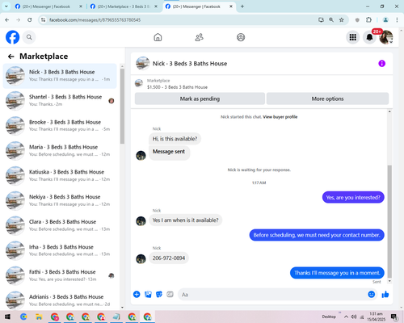The height and width of the screenshot is (323, 404).
Task: Click 'Hi, is this available?' message
Action: point(175,139)
